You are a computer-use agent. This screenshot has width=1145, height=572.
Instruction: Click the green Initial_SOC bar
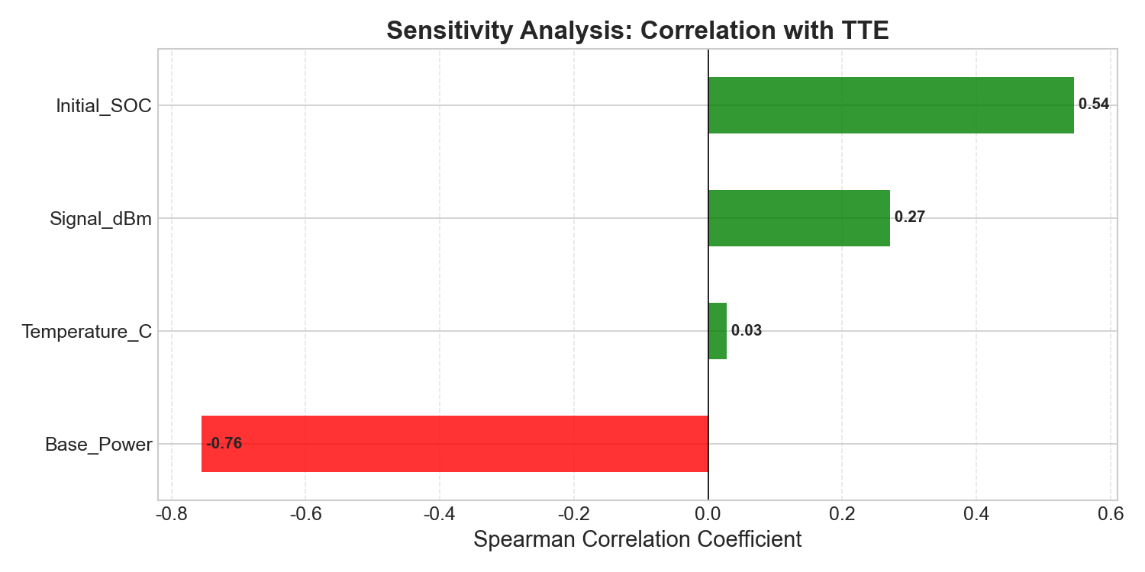[x=891, y=105]
